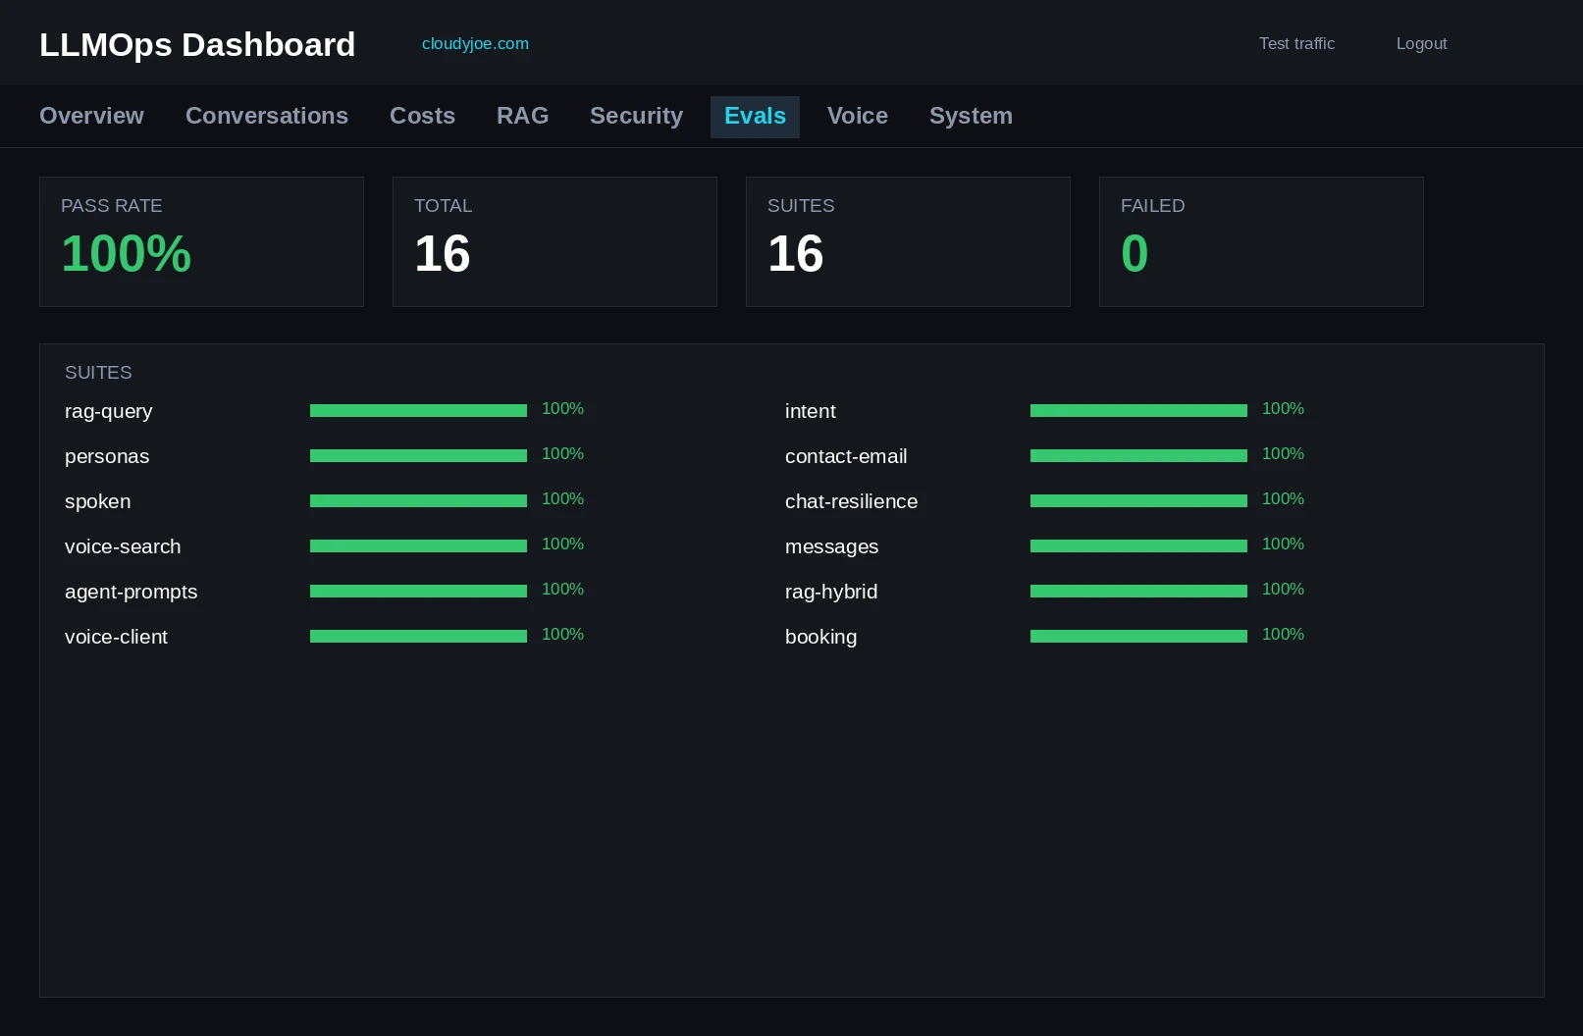The width and height of the screenshot is (1583, 1036).
Task: Open the Costs tab
Action: 422,116
